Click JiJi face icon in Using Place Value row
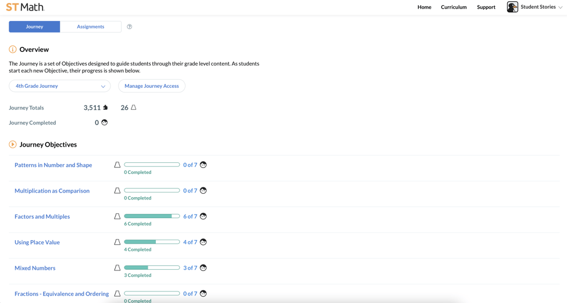 tap(203, 242)
